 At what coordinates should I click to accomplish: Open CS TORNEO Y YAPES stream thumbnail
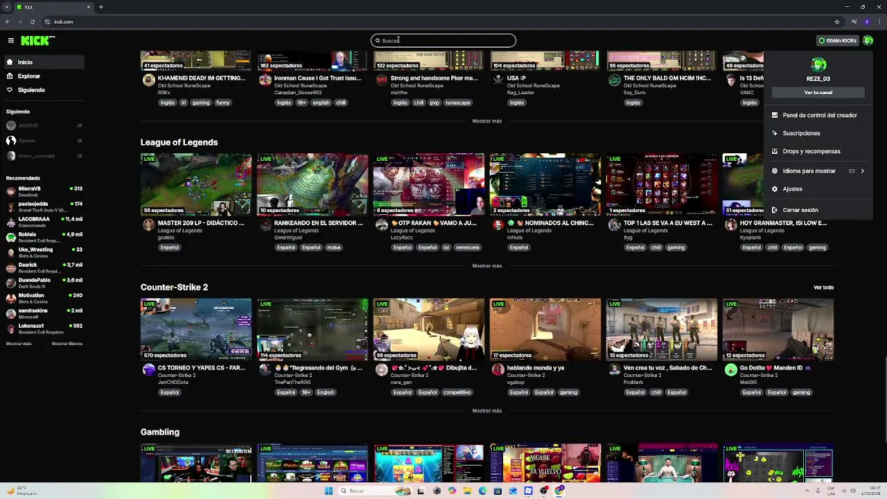196,330
